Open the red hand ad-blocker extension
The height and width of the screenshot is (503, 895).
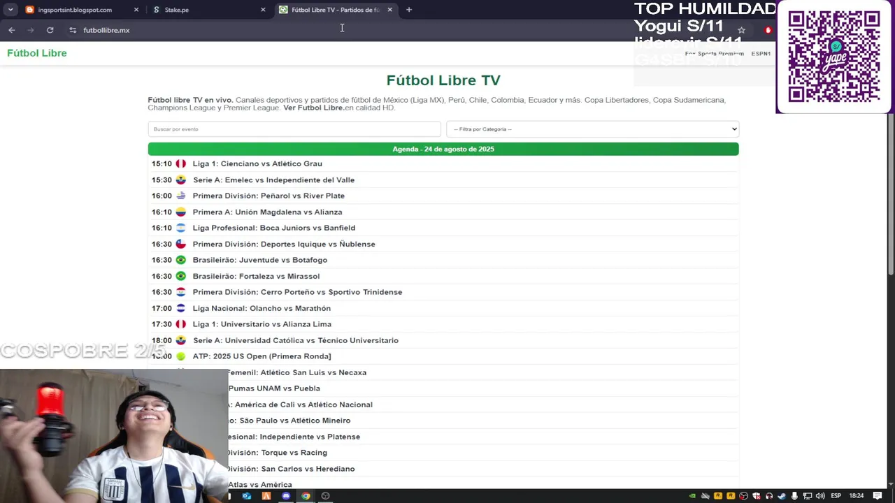(x=768, y=30)
